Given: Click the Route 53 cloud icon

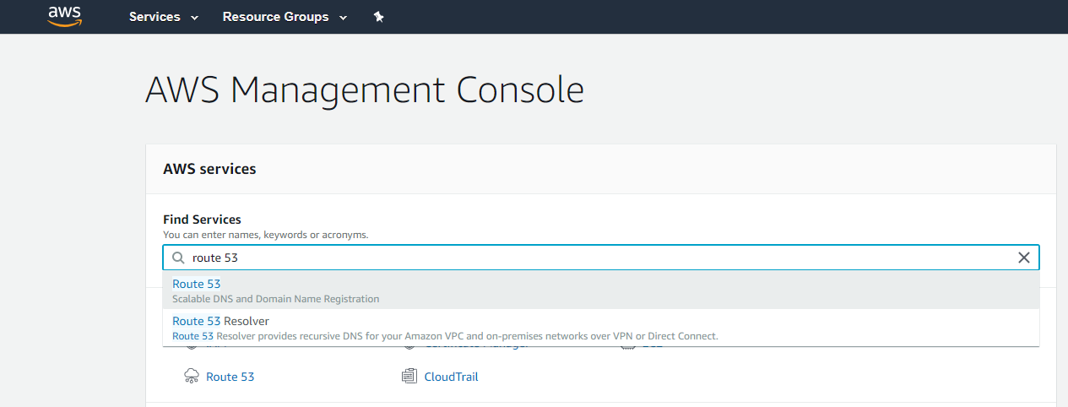Looking at the screenshot, I should pyautogui.click(x=191, y=377).
